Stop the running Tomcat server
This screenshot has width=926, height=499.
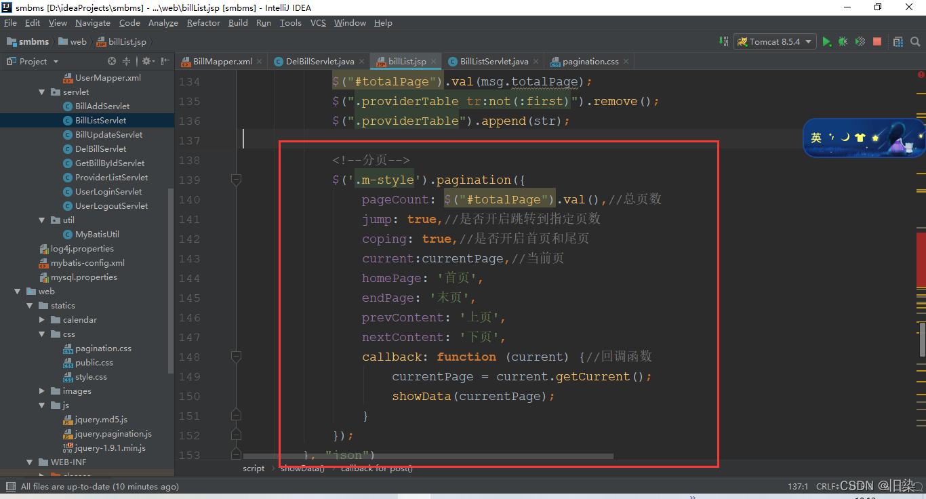pos(877,41)
